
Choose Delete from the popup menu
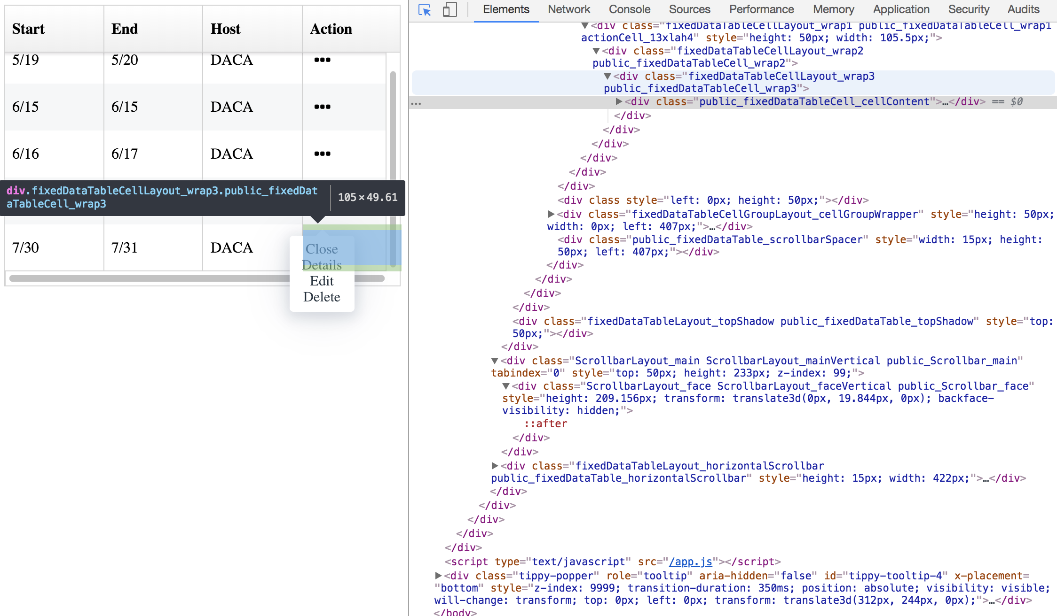322,297
